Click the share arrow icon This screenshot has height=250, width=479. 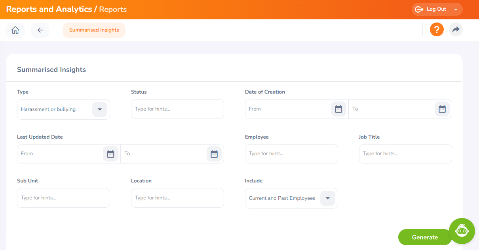pyautogui.click(x=456, y=30)
